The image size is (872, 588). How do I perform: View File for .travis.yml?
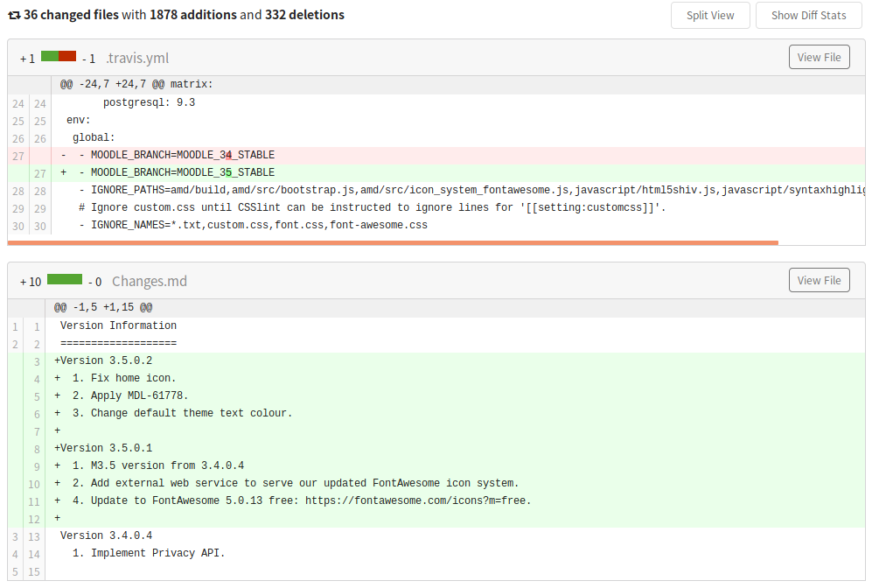click(819, 57)
